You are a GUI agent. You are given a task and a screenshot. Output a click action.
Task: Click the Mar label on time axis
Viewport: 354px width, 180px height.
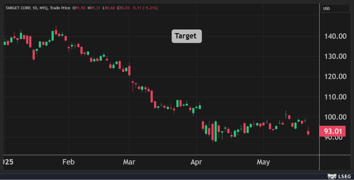coord(129,162)
